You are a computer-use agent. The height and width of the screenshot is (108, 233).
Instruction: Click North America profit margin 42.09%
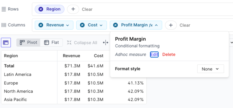pyautogui.click(x=136, y=92)
